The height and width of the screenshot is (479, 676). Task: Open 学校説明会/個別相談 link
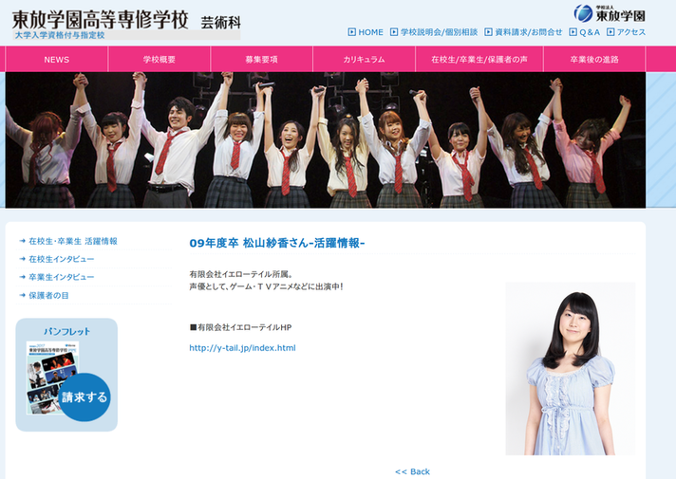[x=439, y=32]
